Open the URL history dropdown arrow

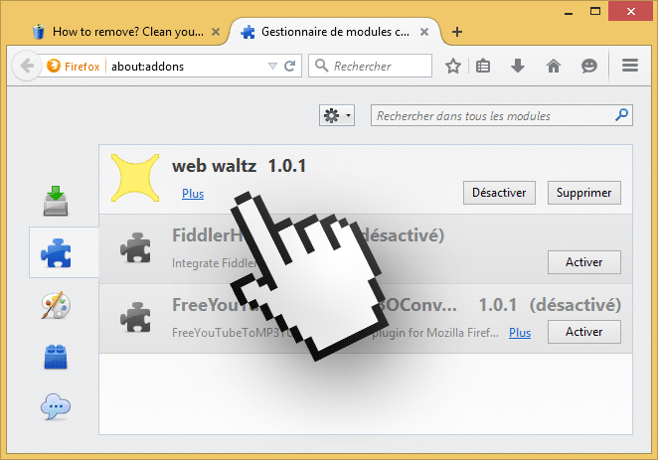(272, 66)
